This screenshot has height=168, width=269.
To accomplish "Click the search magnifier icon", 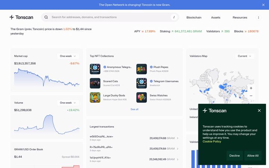I will click(46, 17).
